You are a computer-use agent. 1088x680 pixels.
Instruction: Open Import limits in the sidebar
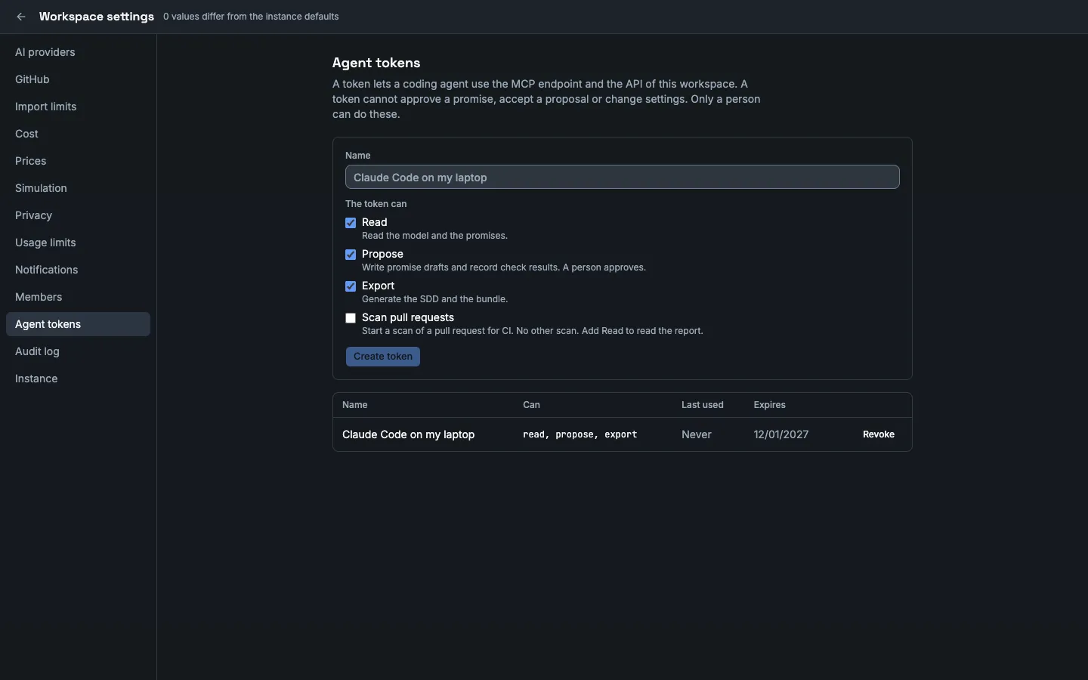click(78, 107)
